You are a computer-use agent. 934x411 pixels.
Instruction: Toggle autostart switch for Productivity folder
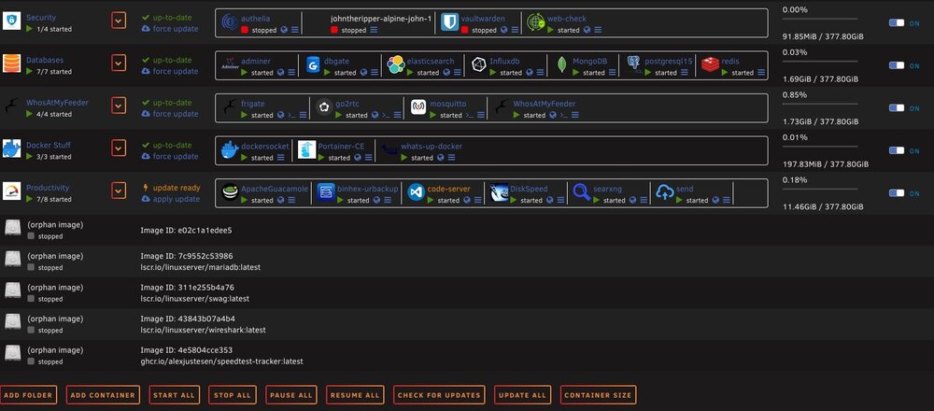click(x=897, y=193)
